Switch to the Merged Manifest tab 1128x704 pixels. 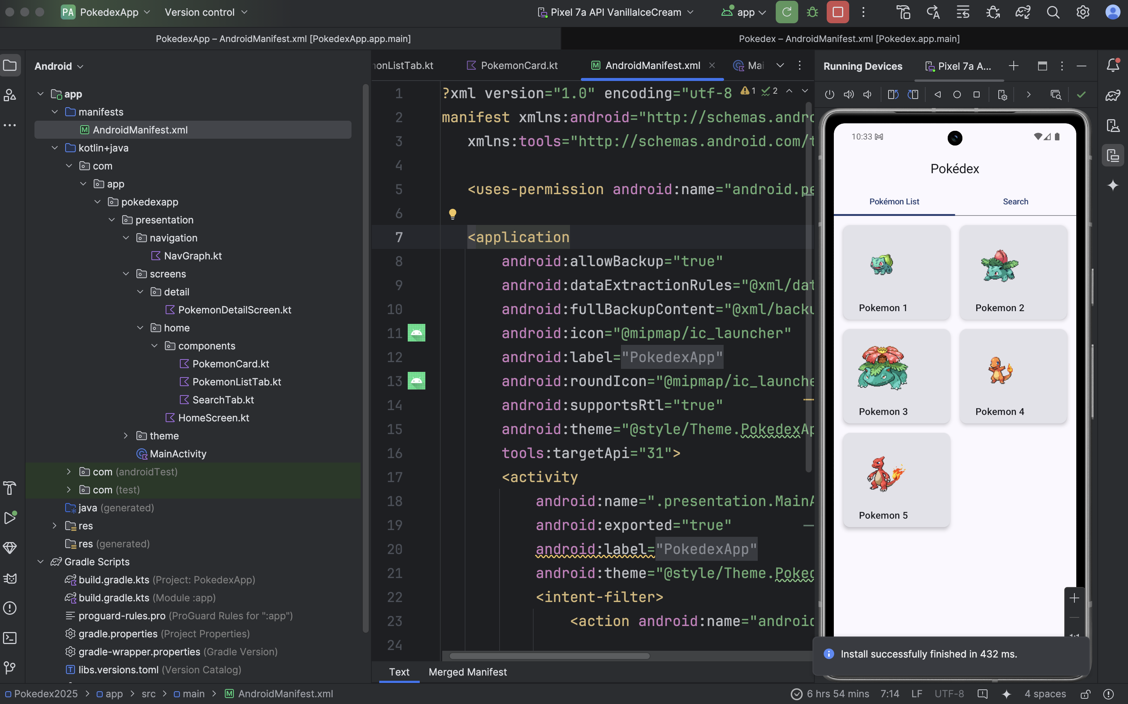[467, 672]
